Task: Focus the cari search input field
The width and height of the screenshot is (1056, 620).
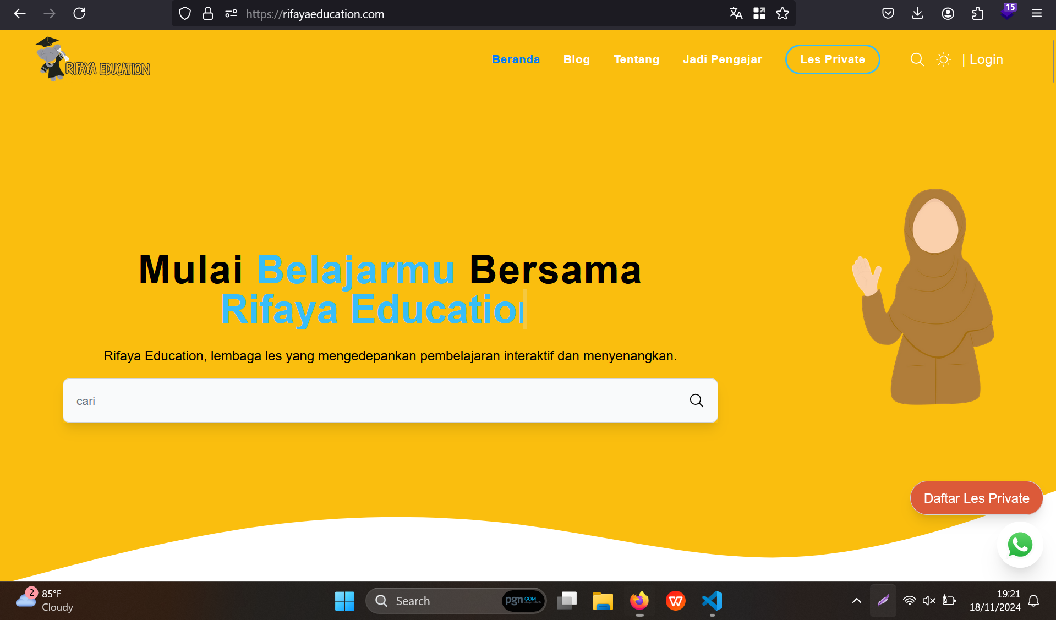Action: pos(374,400)
